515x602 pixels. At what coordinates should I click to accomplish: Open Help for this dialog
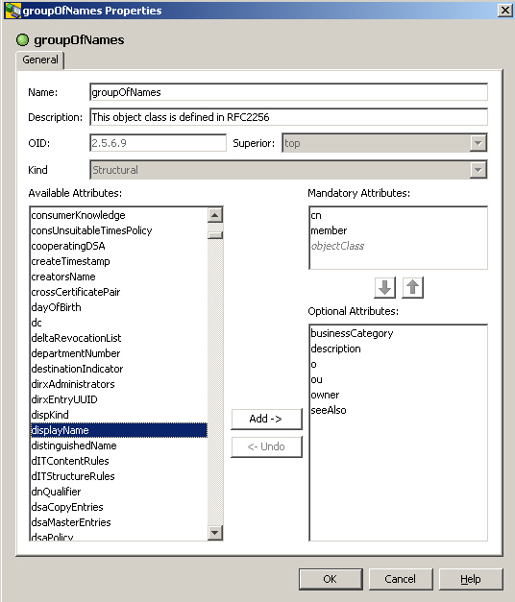[x=471, y=579]
